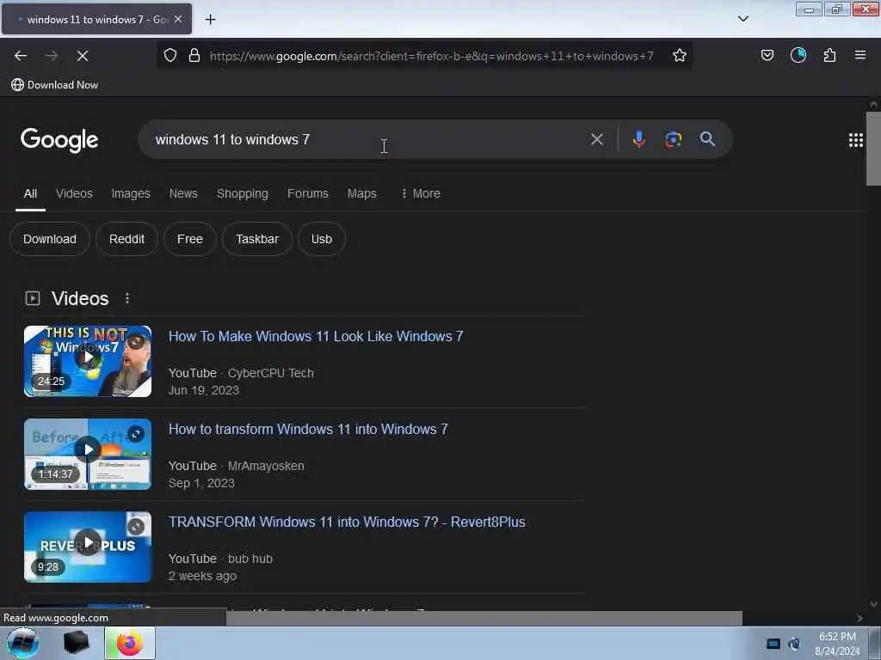Open 'How To Make Windows 11 Look Like Windows 7'
Viewport: 881px width, 660px height.
[316, 336]
